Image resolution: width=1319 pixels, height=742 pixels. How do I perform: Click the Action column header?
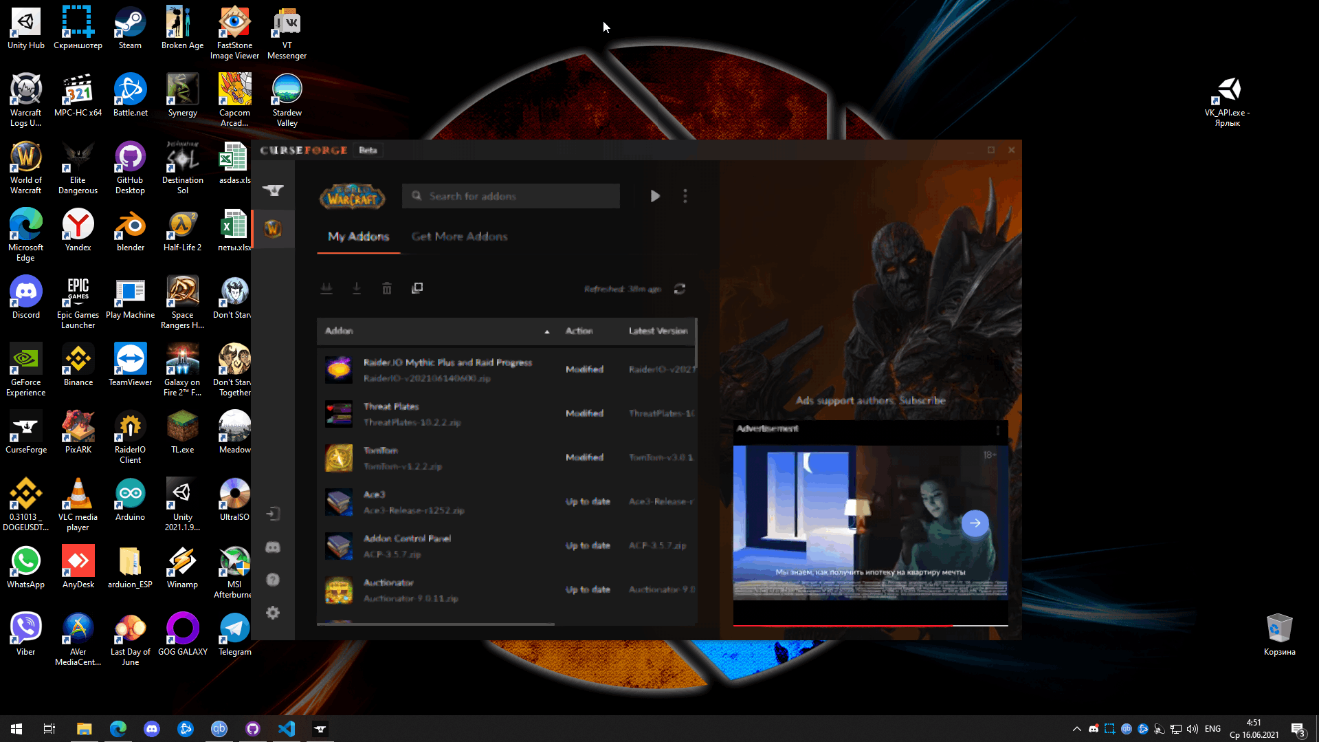(579, 331)
